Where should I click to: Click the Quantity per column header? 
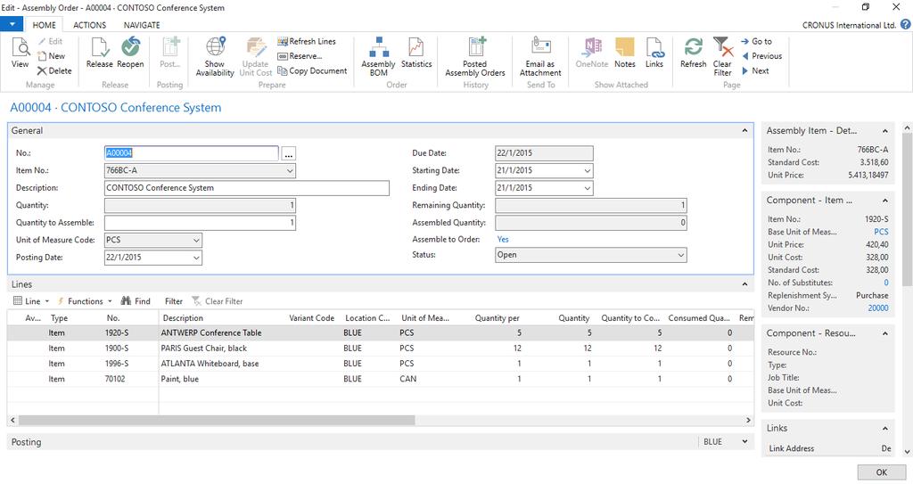pos(497,318)
